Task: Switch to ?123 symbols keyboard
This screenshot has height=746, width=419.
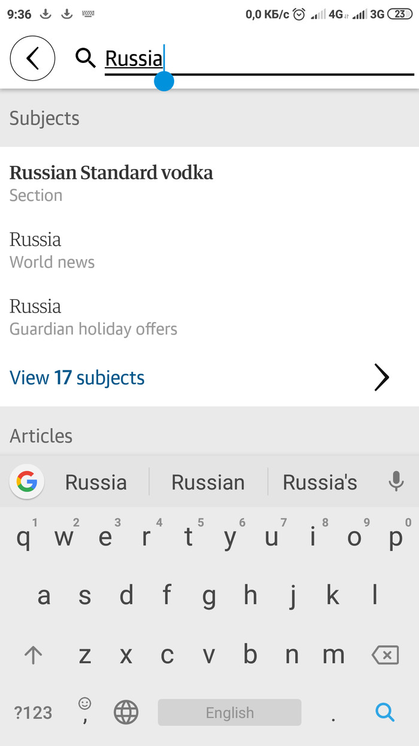Action: [34, 712]
